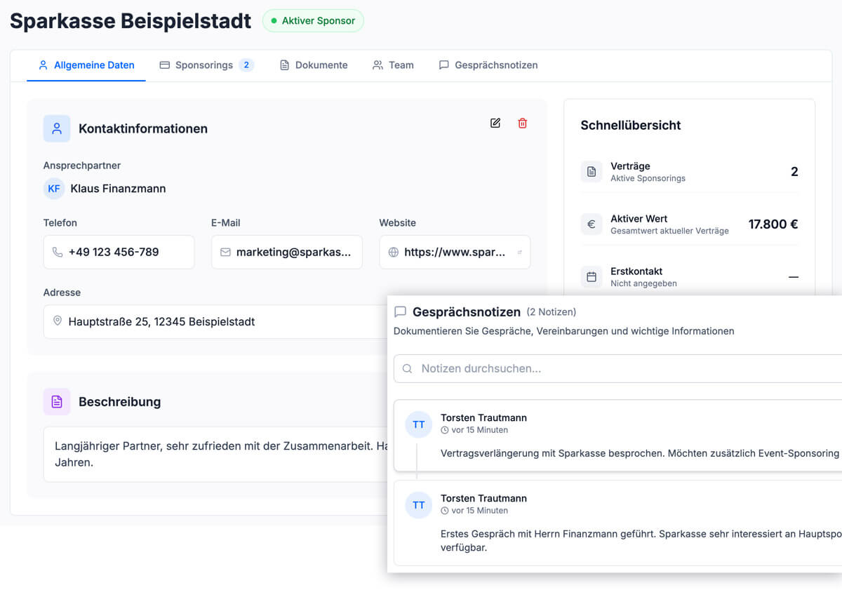Click the Nicht angegeben text
Image resolution: width=842 pixels, height=590 pixels.
tap(643, 283)
